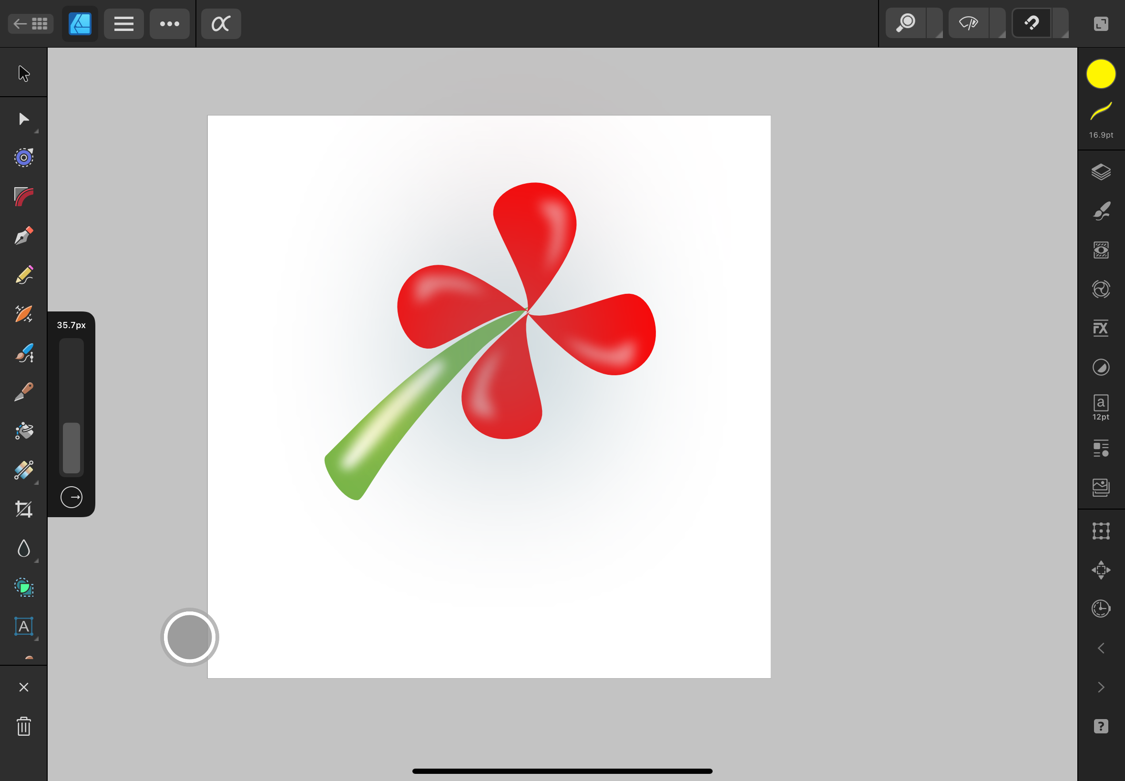Open the 12pt Text panel

[1101, 407]
